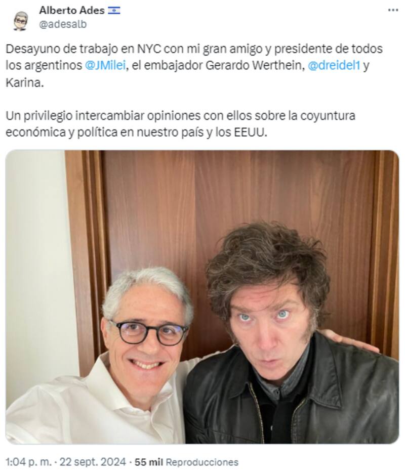405x476 pixels.
Task: Follow the @dreidel1 mention link
Action: 334,65
